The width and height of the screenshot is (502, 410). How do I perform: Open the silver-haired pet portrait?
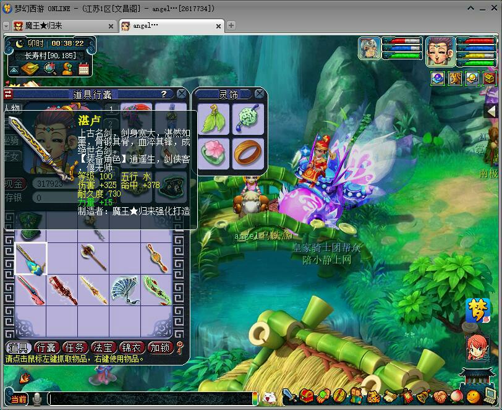(370, 48)
